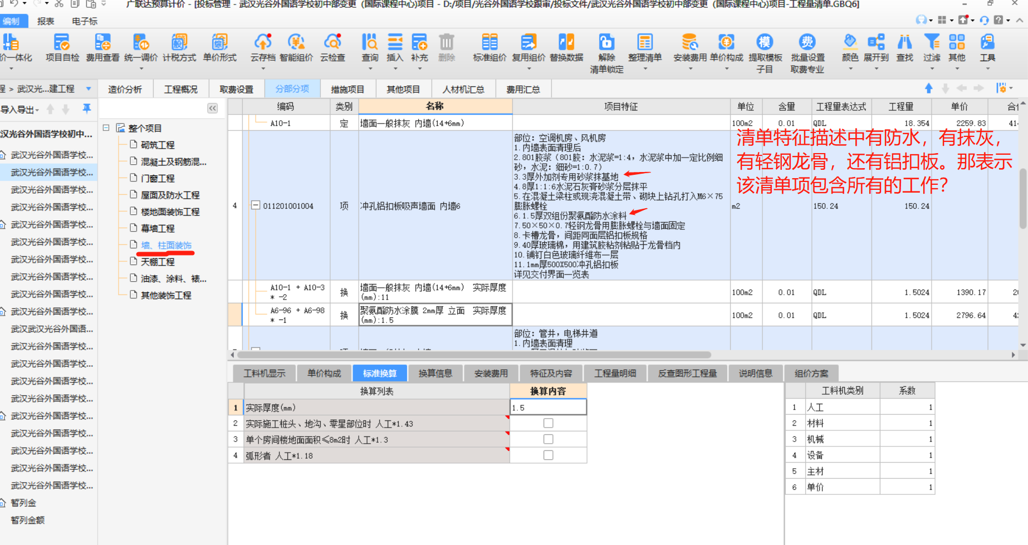Switch to 反查图形工程量 tab
Screen dimensions: 1028x545
(688, 373)
